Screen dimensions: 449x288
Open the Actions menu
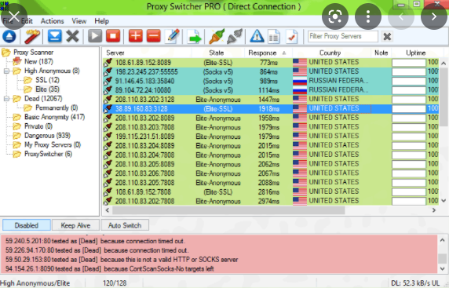52,21
